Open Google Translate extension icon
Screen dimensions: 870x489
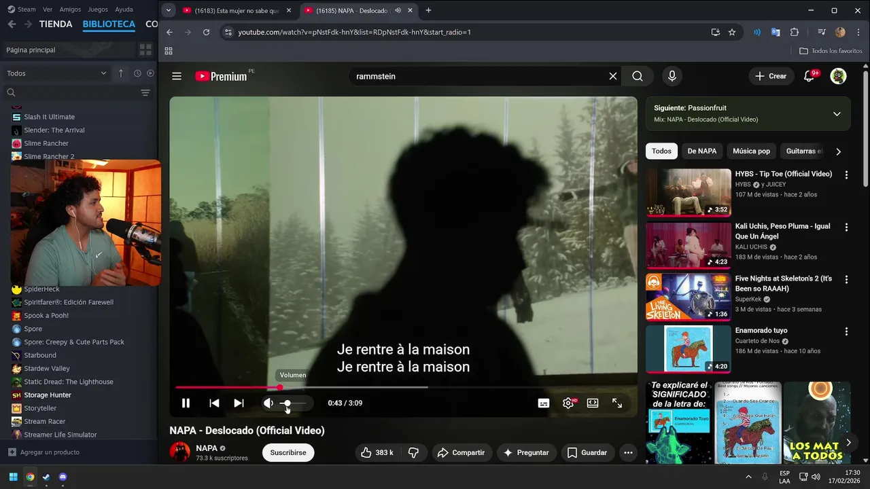[x=776, y=32]
